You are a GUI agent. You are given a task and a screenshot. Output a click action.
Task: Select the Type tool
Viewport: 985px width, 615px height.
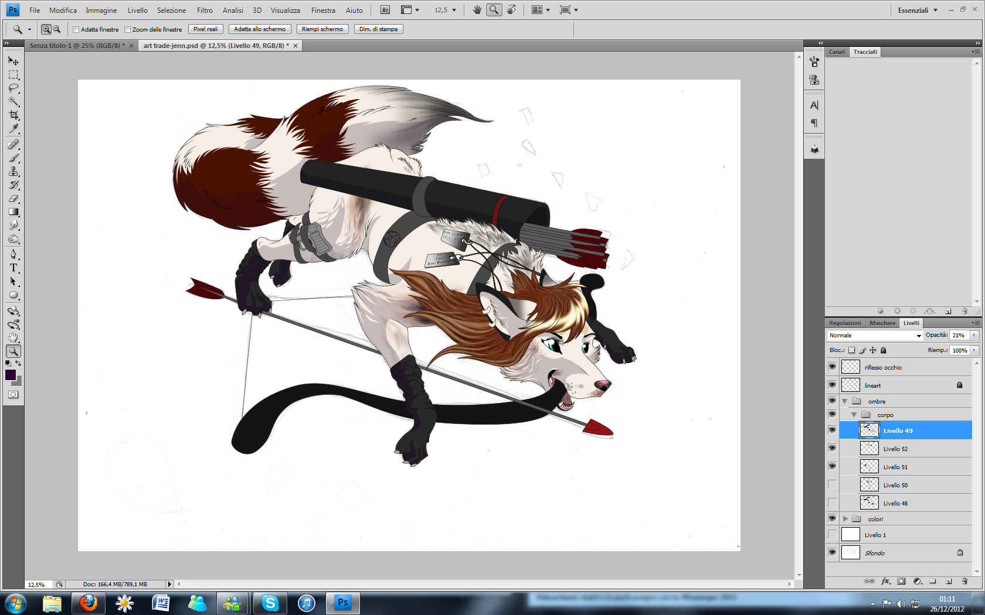pos(13,268)
